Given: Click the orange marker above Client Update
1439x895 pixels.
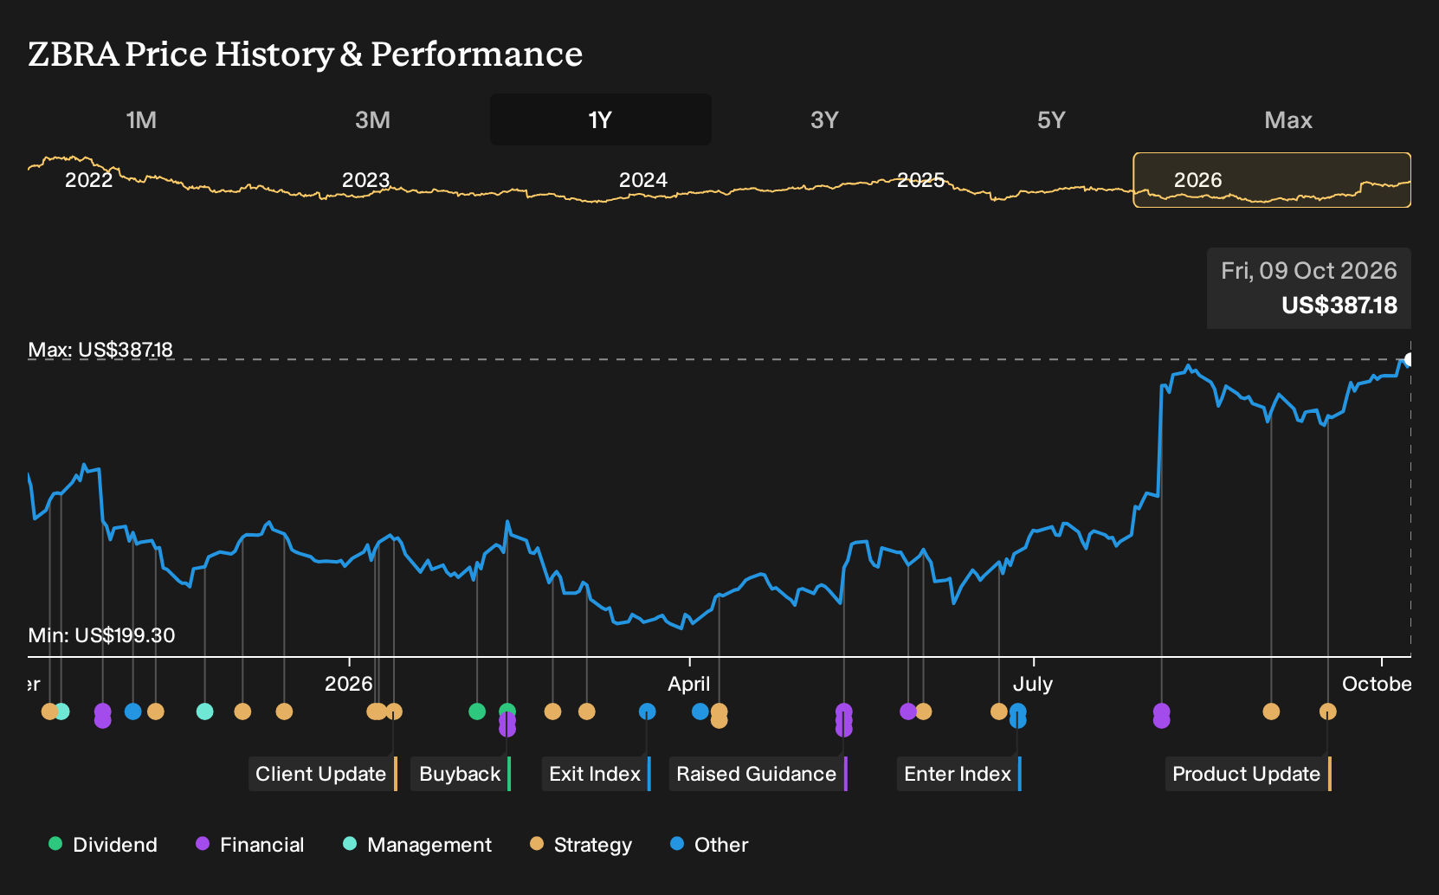Looking at the screenshot, I should tap(394, 711).
